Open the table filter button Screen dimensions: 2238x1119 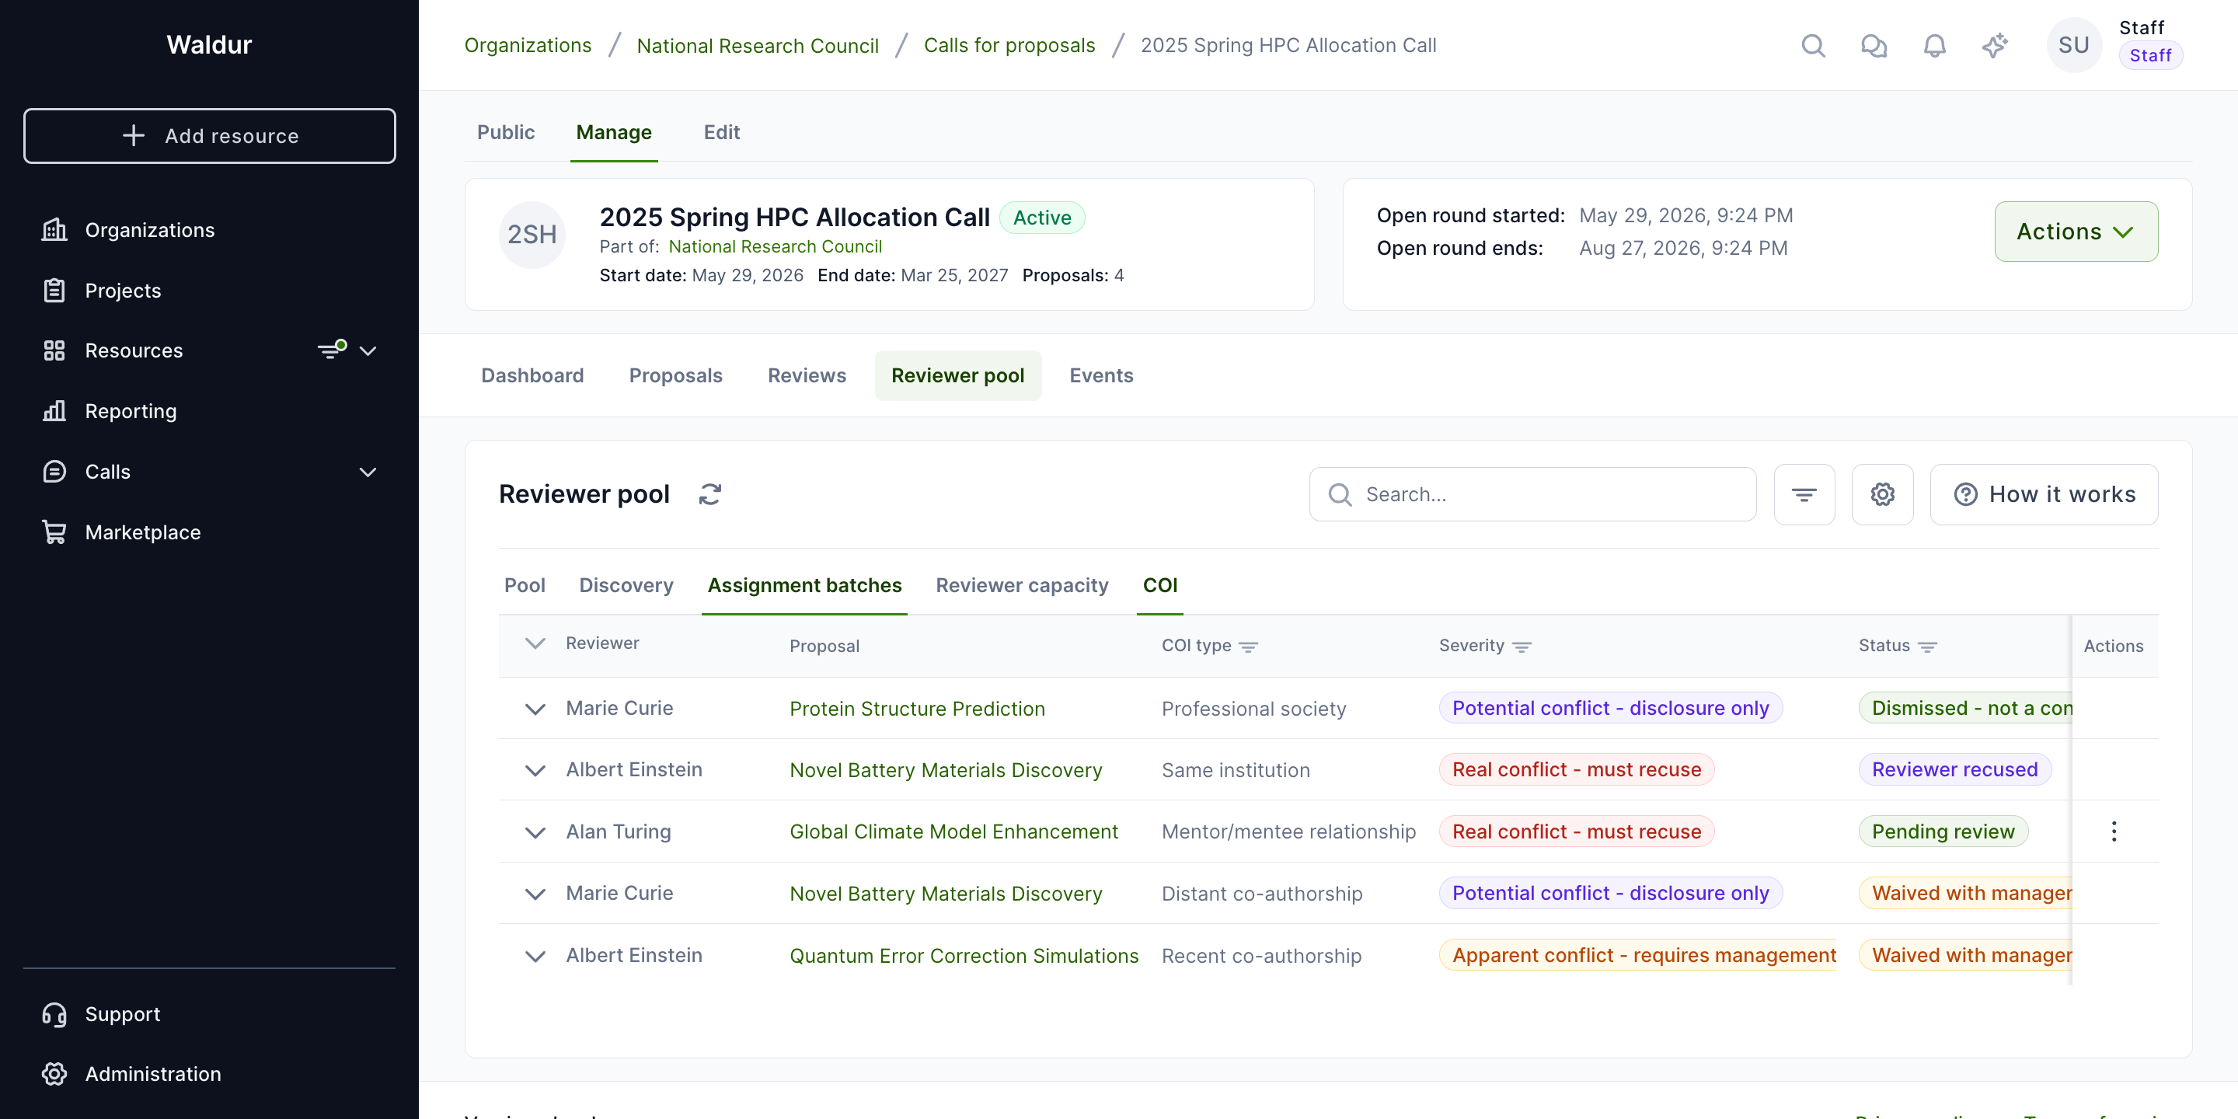point(1804,494)
